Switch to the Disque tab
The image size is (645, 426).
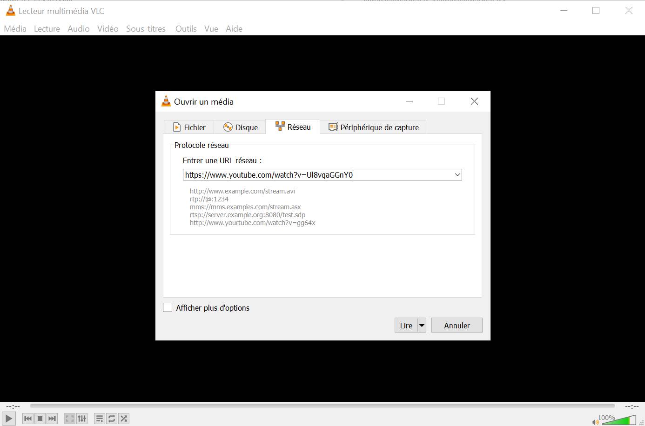(x=240, y=127)
